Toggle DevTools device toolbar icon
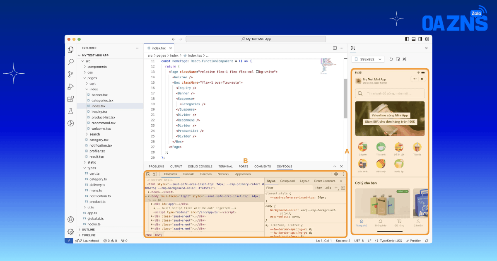Viewport: 497px width, 261px height. [154, 174]
